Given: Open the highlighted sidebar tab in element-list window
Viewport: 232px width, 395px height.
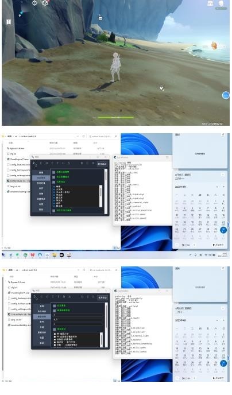Looking at the screenshot, I should [41, 177].
